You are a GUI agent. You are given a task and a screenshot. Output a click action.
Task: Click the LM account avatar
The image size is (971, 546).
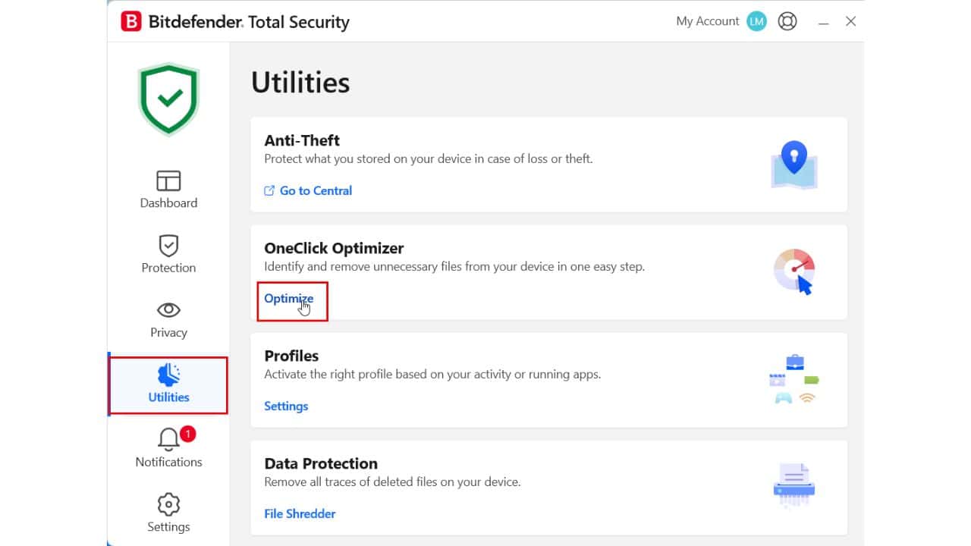click(756, 21)
